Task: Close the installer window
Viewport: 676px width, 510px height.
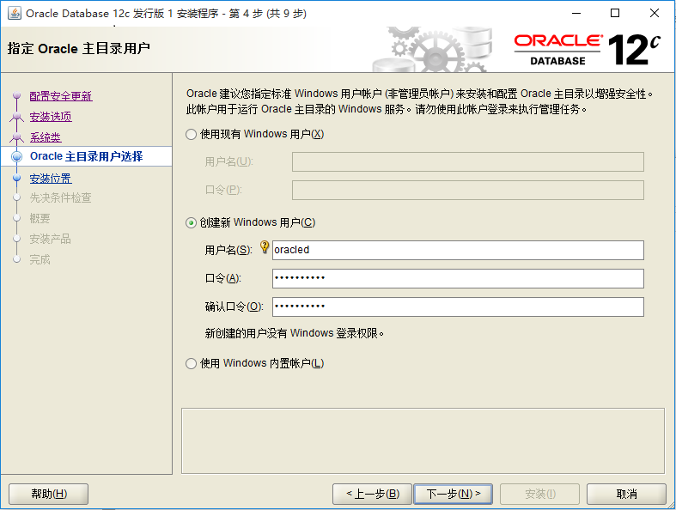Action: click(x=655, y=14)
